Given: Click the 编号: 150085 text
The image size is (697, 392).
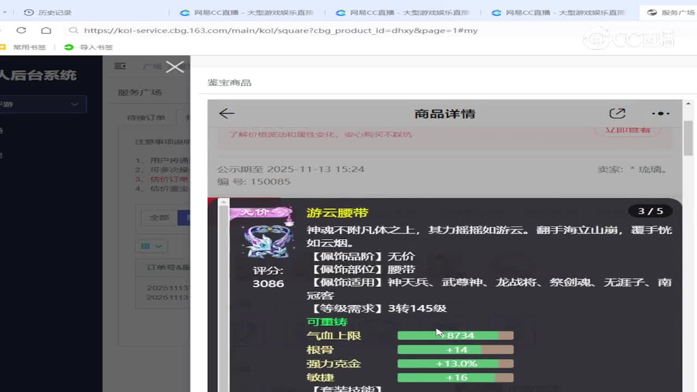Looking at the screenshot, I should [254, 181].
